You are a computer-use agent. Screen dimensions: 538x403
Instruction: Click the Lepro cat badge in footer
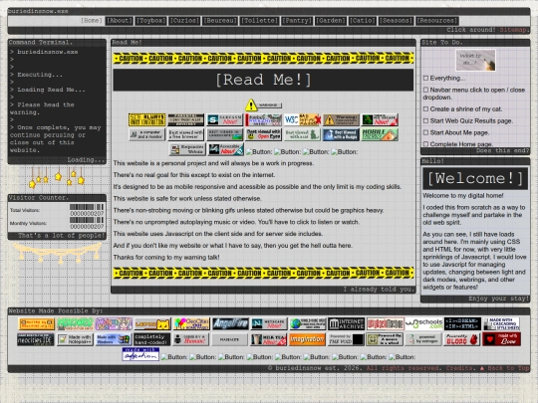pyautogui.click(x=152, y=323)
